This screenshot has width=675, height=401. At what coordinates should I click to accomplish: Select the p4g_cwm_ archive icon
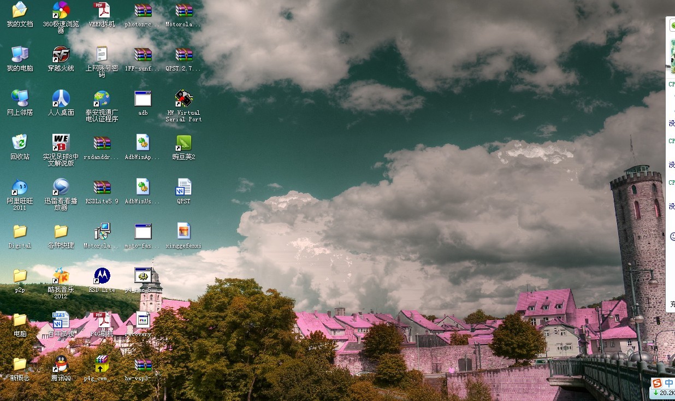(102, 363)
